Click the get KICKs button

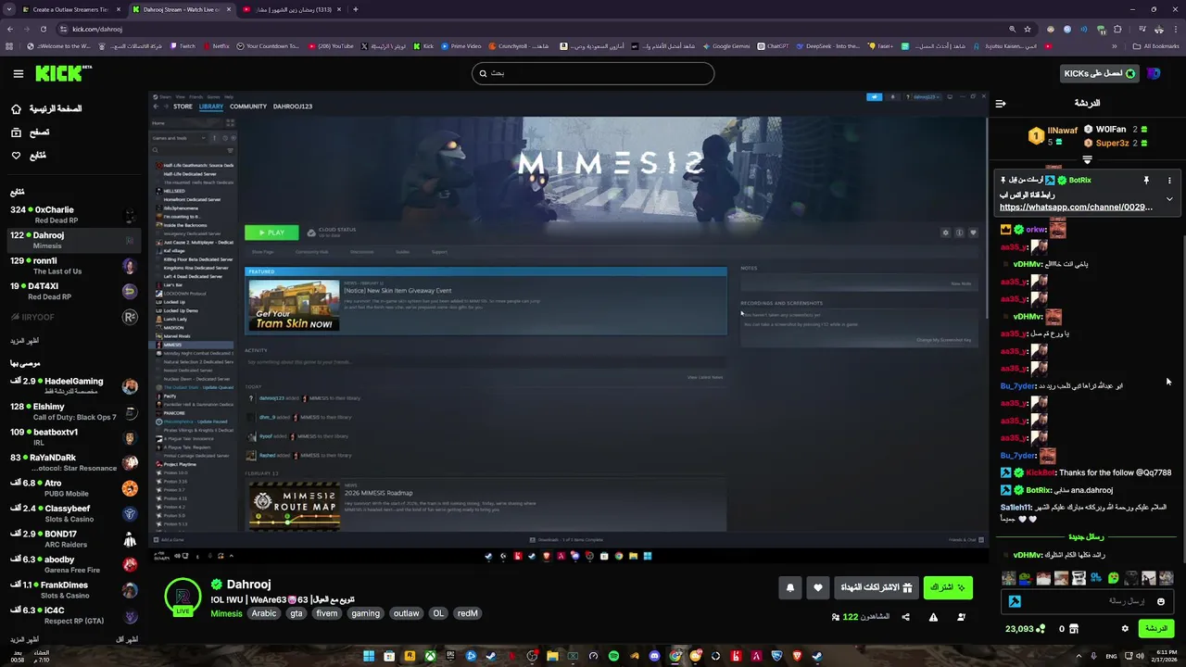click(x=1099, y=73)
